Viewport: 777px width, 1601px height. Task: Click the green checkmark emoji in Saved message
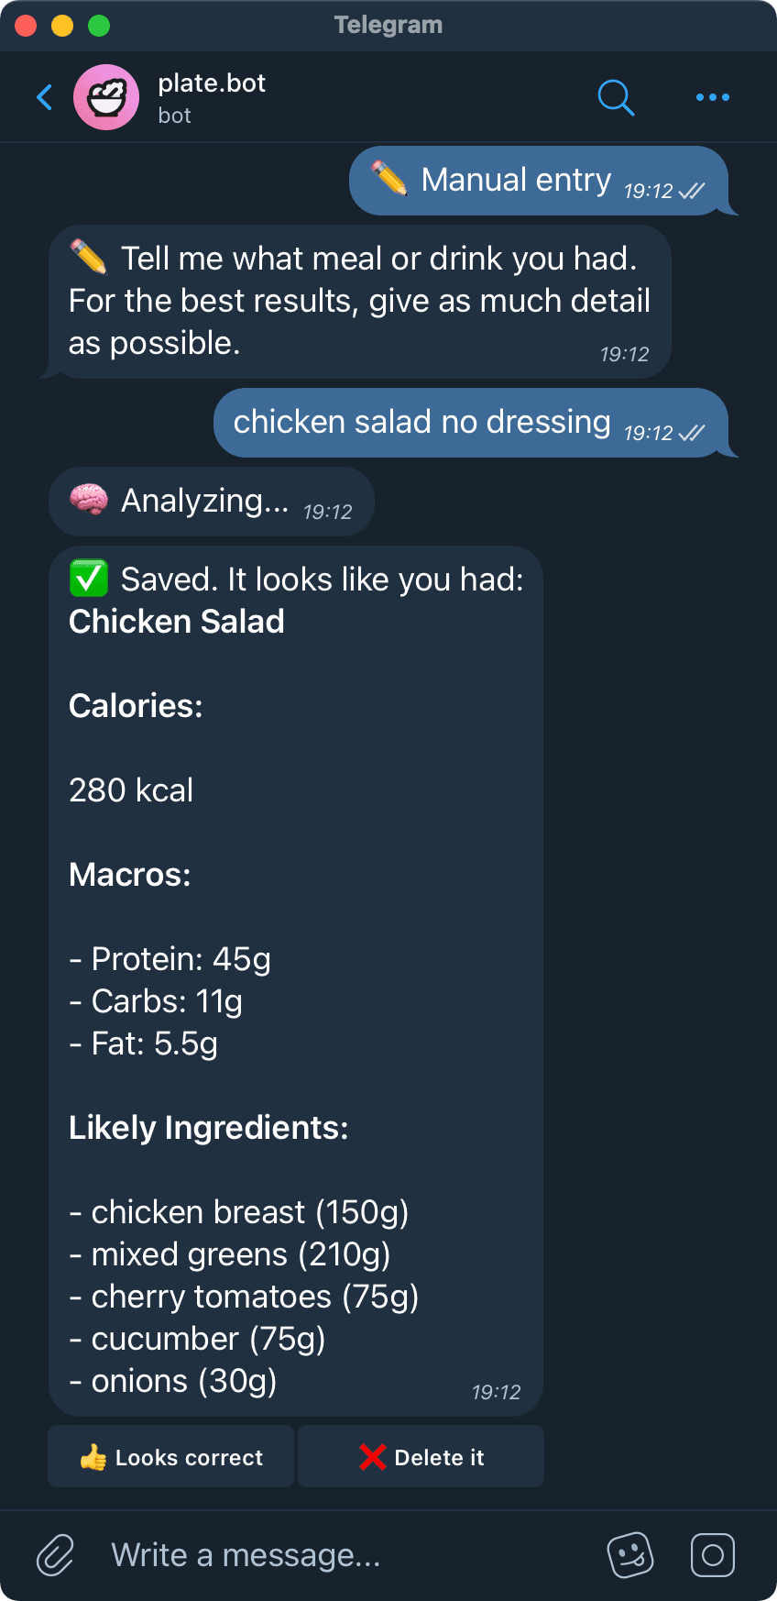89,579
